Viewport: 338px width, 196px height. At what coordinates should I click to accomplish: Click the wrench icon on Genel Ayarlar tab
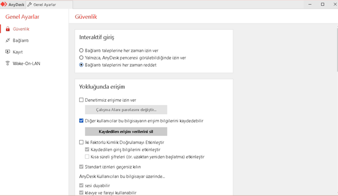point(30,4)
